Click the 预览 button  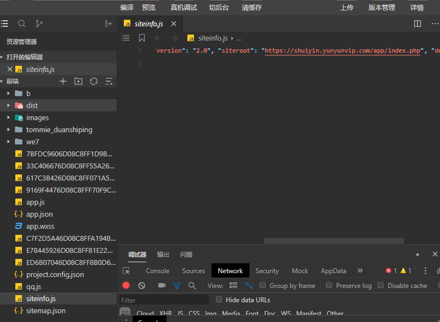(x=148, y=8)
